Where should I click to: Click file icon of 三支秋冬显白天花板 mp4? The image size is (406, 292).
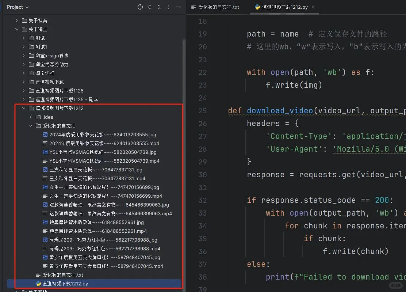click(x=45, y=178)
